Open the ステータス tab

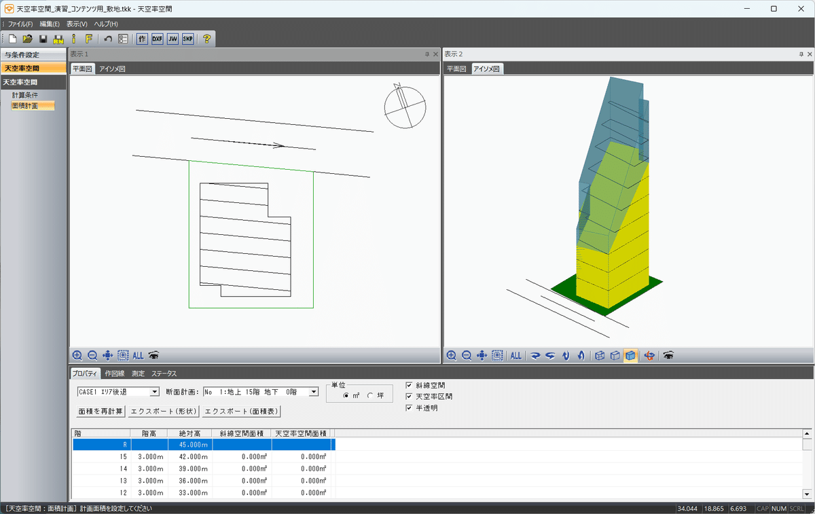pos(164,373)
